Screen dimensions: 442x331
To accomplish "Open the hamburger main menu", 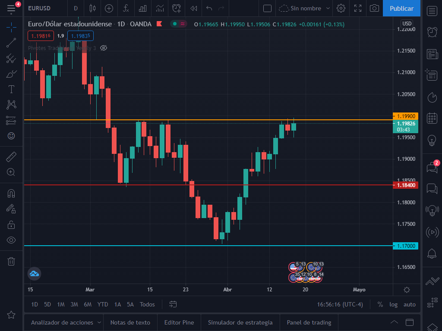I will tap(11, 9).
